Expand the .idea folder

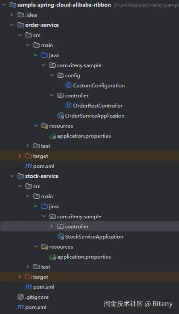coord(12,15)
